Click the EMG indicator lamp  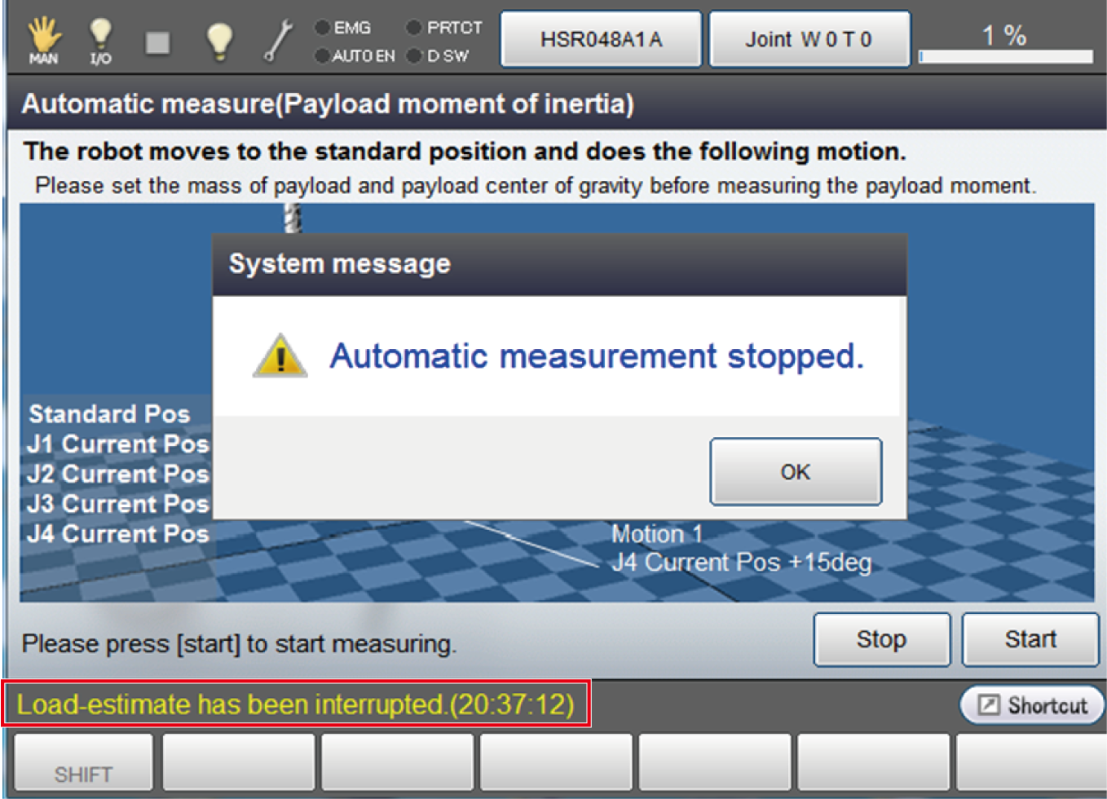point(323,28)
